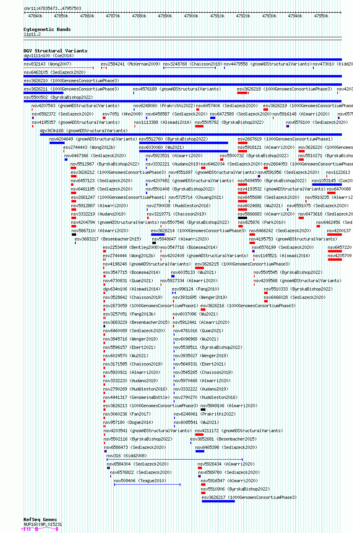Screen dimensions: 353x533
Task: Select nsv5926434 (Almarri2020) variant label
Action: click(x=226, y=464)
